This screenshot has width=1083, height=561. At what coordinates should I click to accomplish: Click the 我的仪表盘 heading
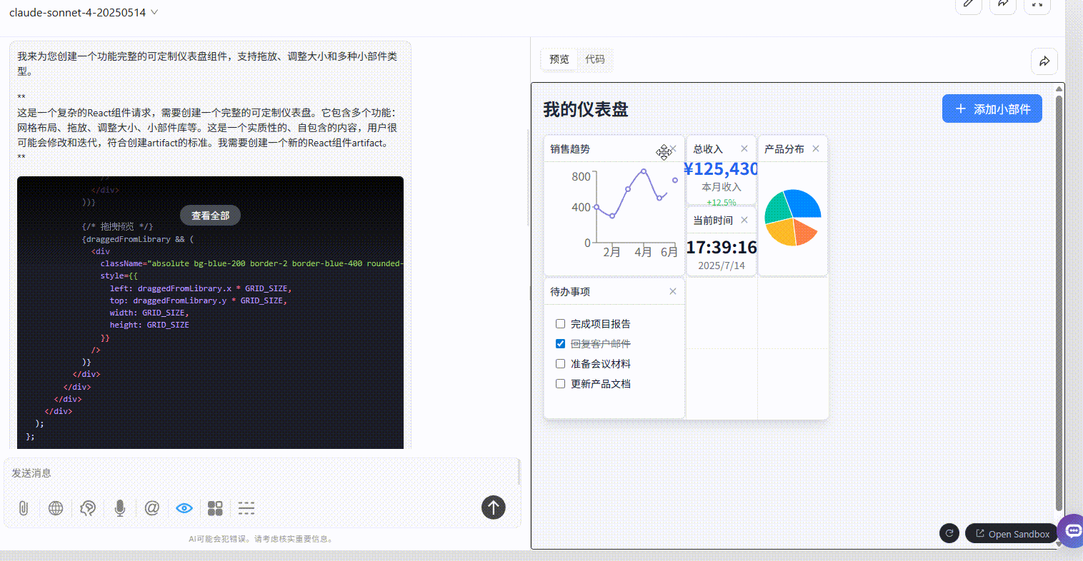(x=586, y=109)
